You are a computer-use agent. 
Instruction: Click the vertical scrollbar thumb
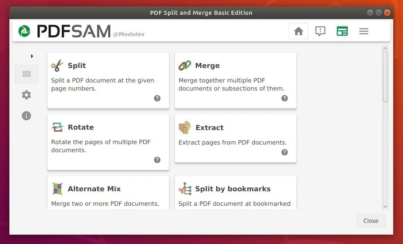pos(385,77)
